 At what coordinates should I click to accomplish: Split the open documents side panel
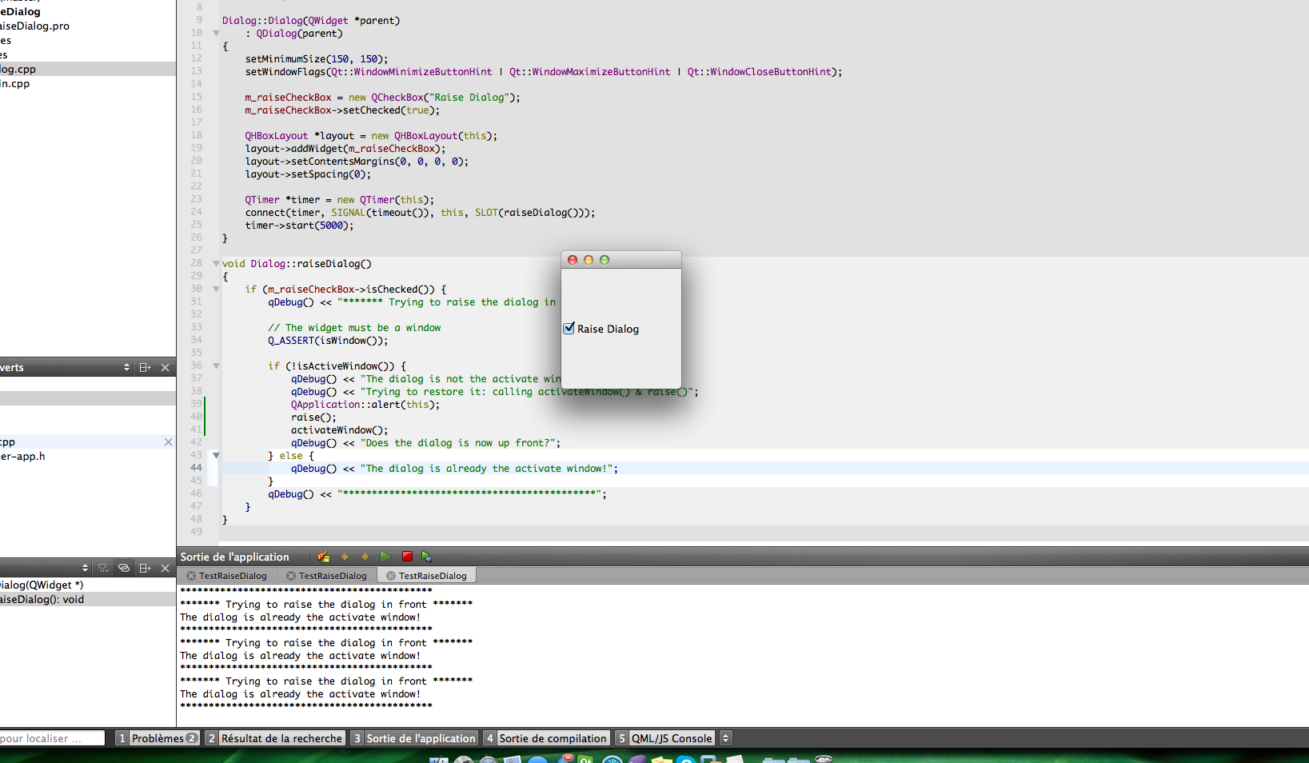tap(145, 368)
